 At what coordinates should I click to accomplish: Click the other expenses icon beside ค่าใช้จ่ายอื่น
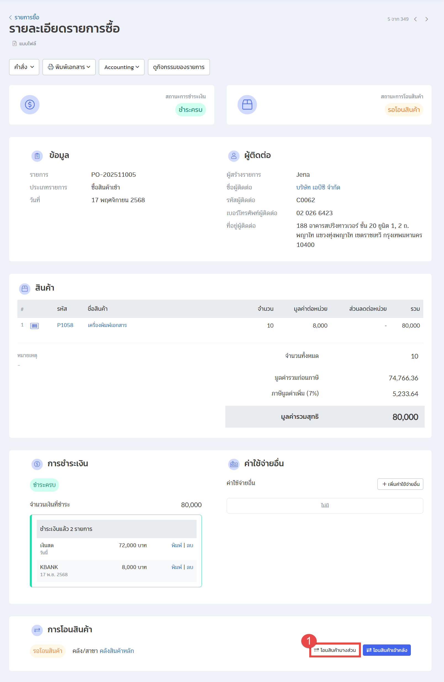click(233, 464)
